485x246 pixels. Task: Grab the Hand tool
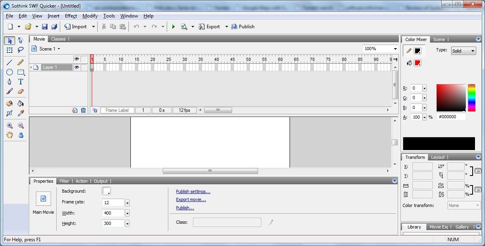point(10,135)
